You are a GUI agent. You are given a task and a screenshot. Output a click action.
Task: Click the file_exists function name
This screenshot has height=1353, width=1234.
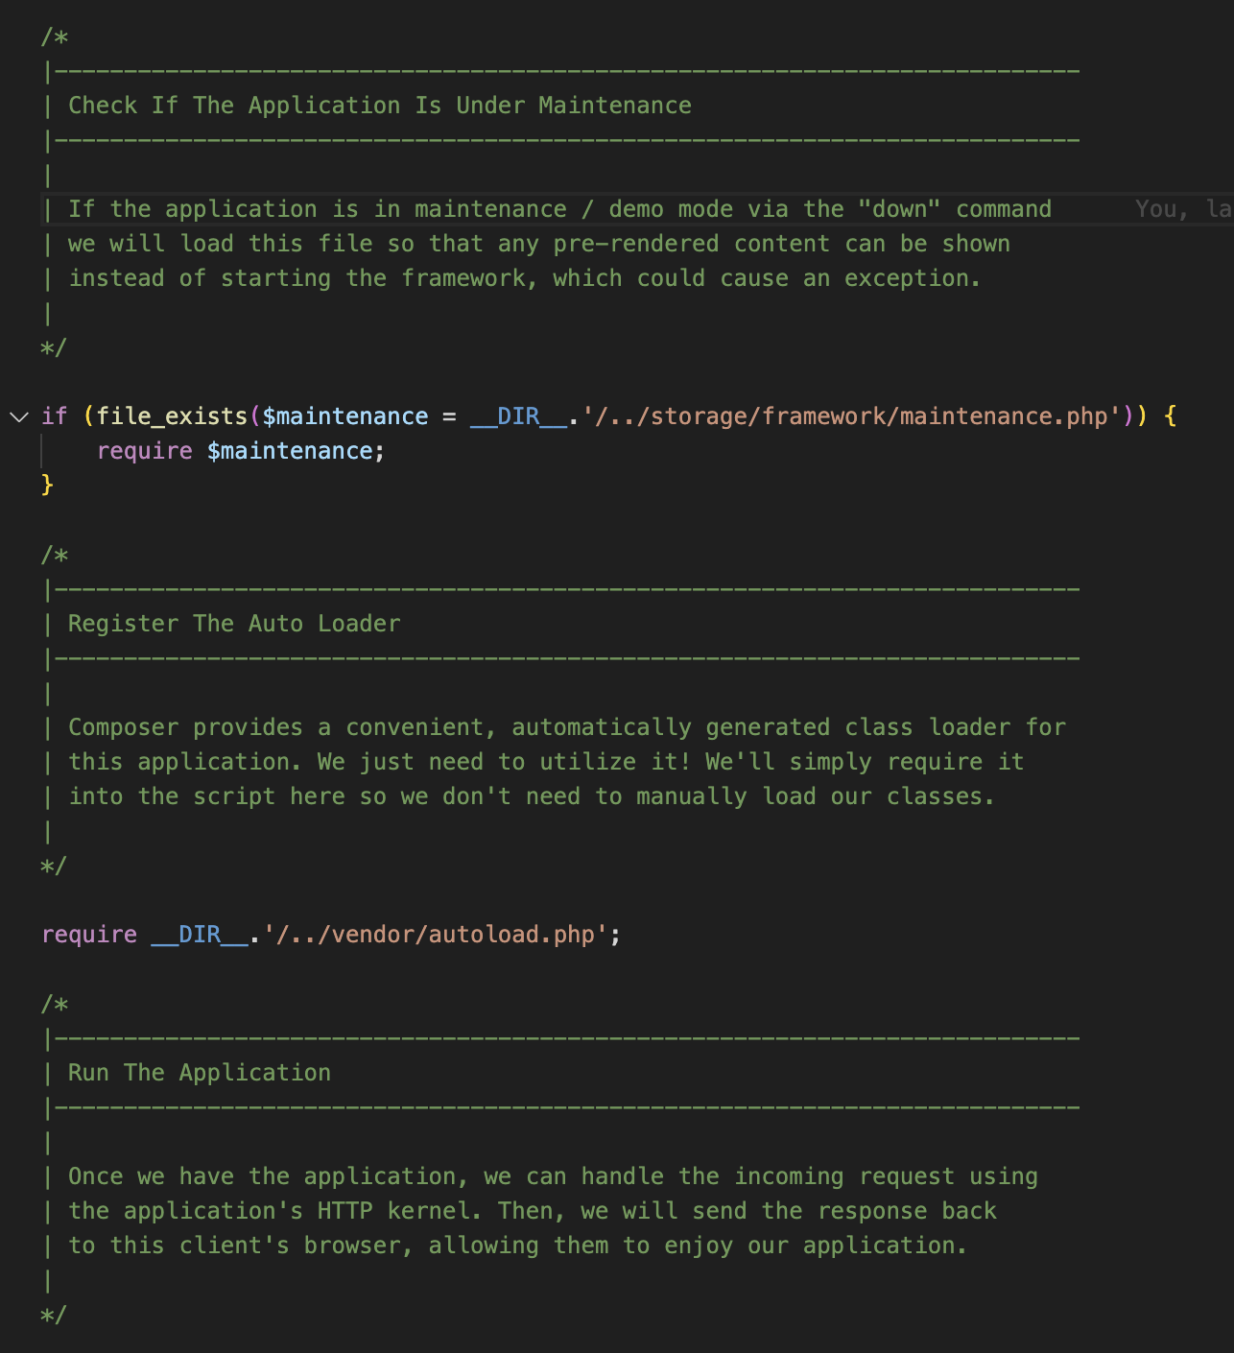(x=173, y=416)
